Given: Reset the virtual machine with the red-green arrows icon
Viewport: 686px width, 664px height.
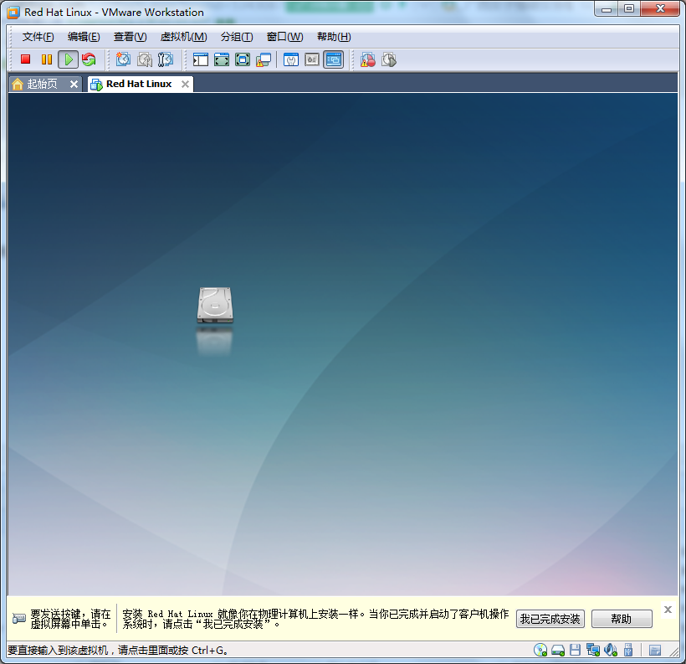Looking at the screenshot, I should pyautogui.click(x=89, y=59).
